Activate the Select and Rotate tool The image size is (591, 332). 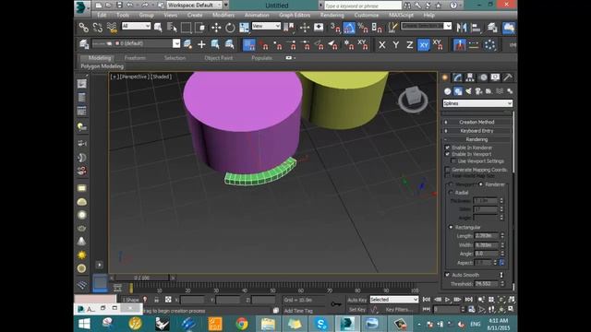click(x=230, y=27)
